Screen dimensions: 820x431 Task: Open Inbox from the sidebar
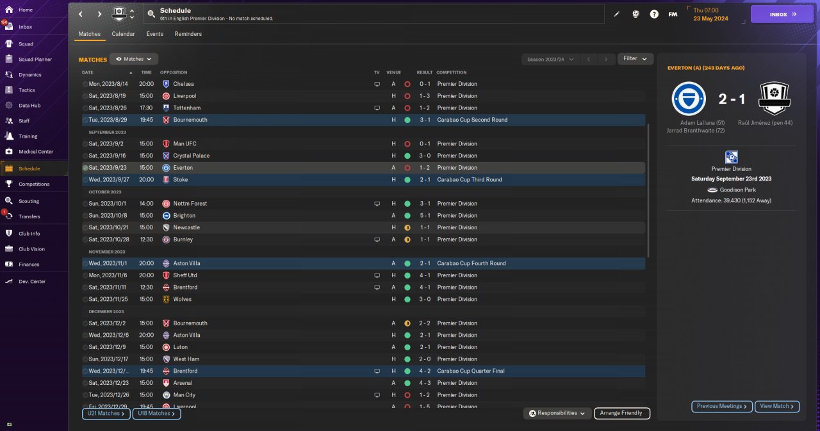26,27
